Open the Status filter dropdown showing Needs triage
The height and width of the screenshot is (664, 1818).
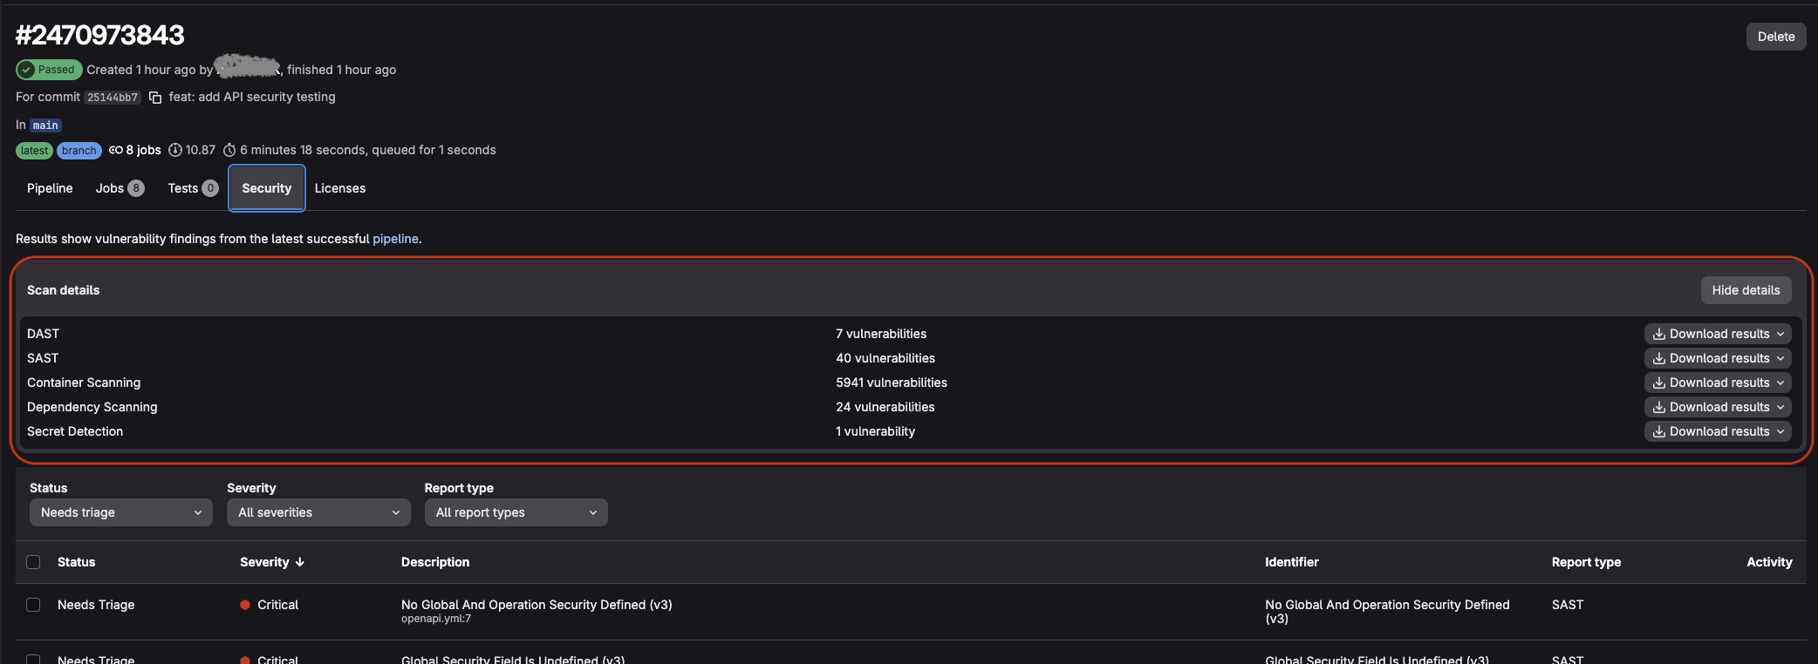[x=120, y=512]
